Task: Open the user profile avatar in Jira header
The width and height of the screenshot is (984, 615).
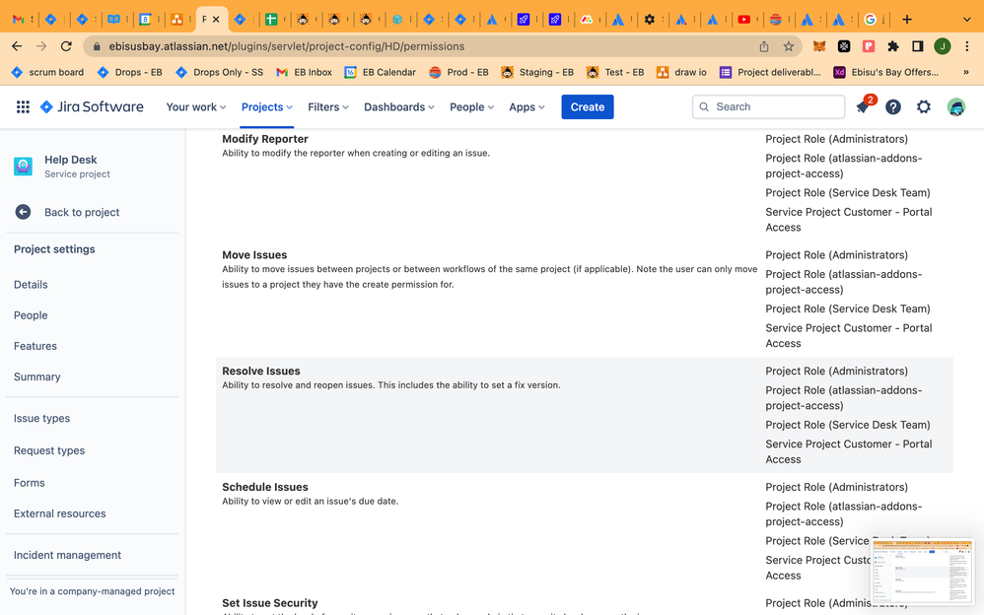Action: point(955,106)
